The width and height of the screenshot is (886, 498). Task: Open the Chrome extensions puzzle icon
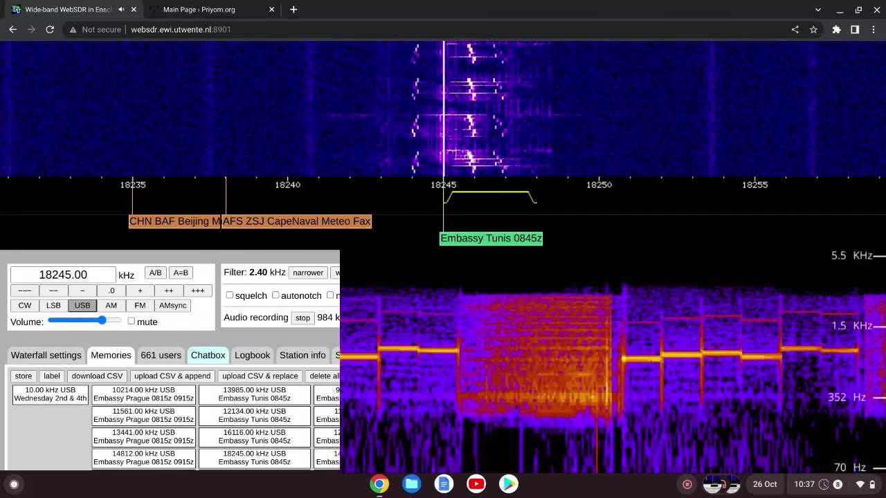836,30
